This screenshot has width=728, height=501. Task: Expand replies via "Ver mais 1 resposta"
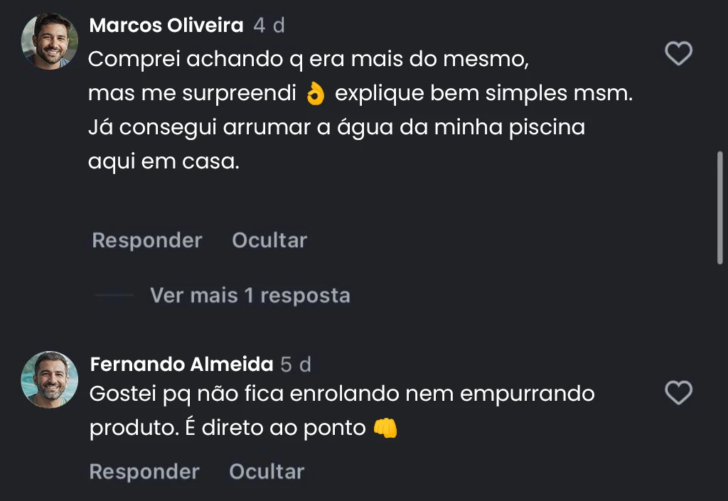(250, 296)
